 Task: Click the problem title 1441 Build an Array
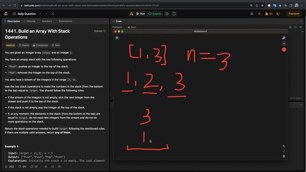point(37,34)
